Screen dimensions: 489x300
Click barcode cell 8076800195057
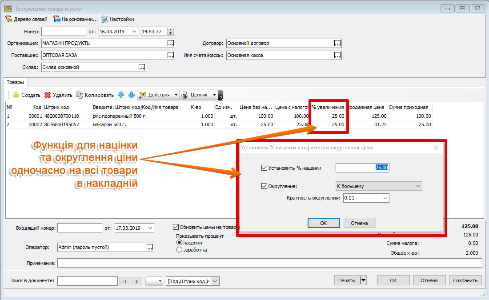click(x=68, y=124)
